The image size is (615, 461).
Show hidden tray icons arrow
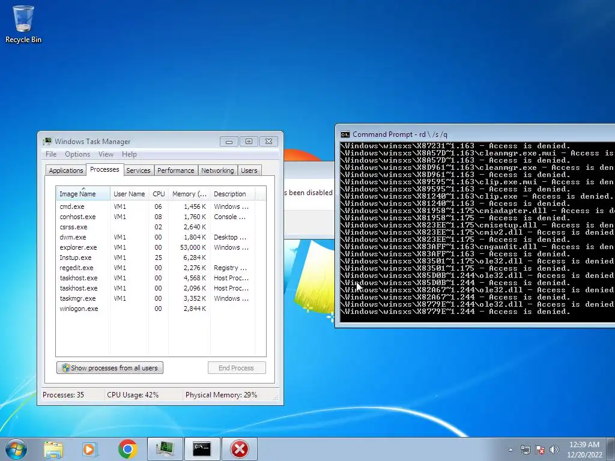[510, 450]
